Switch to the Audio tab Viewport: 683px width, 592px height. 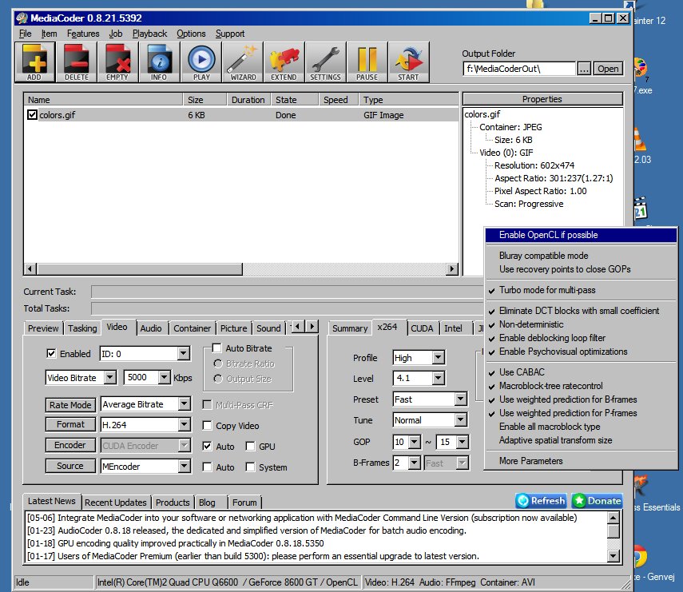tap(150, 328)
